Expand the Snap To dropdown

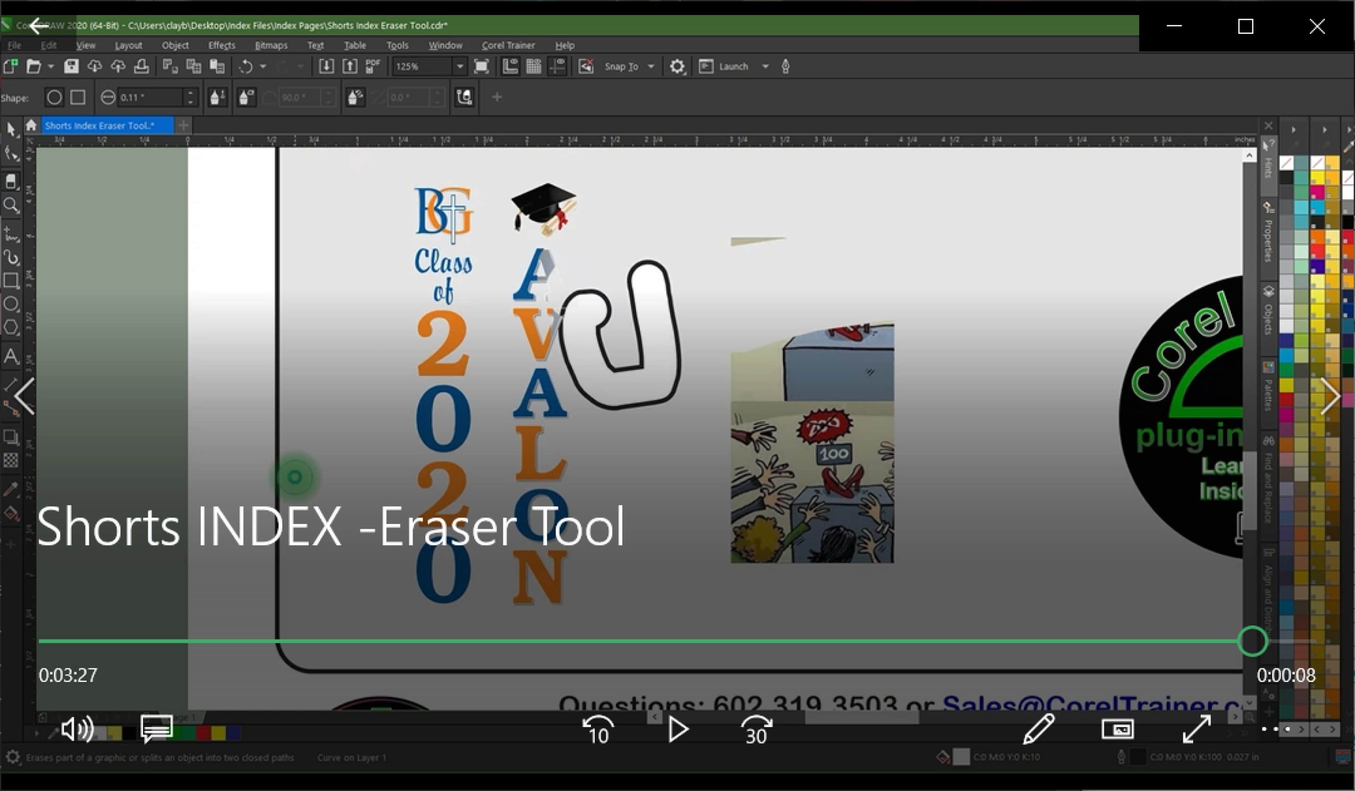pos(651,67)
